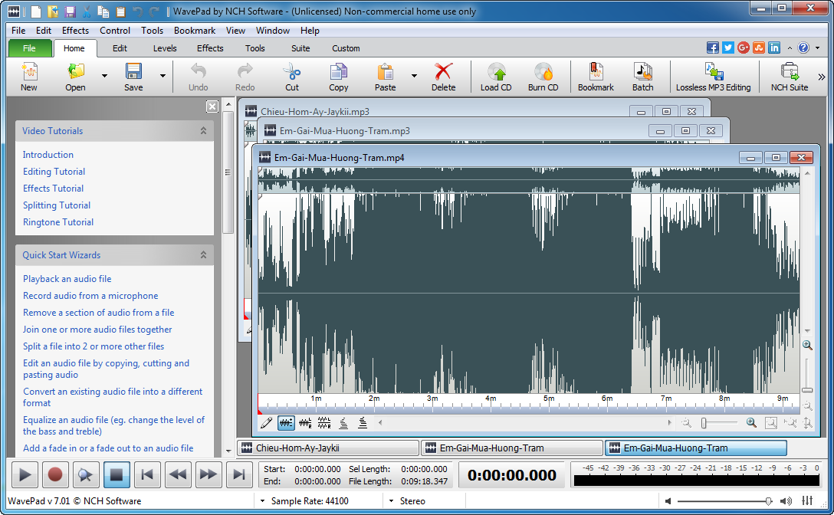Open the Bookmark menu
Image resolution: width=834 pixels, height=515 pixels.
(x=195, y=31)
